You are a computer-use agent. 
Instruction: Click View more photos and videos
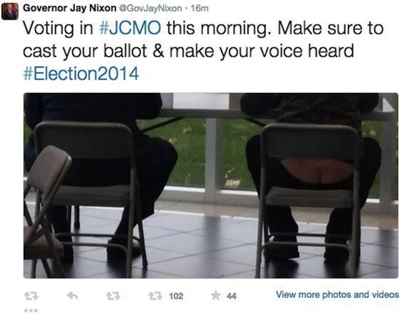click(337, 295)
